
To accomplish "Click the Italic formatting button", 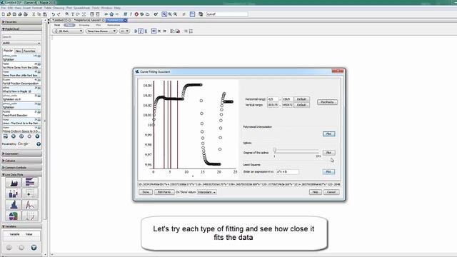I will pos(141,31).
